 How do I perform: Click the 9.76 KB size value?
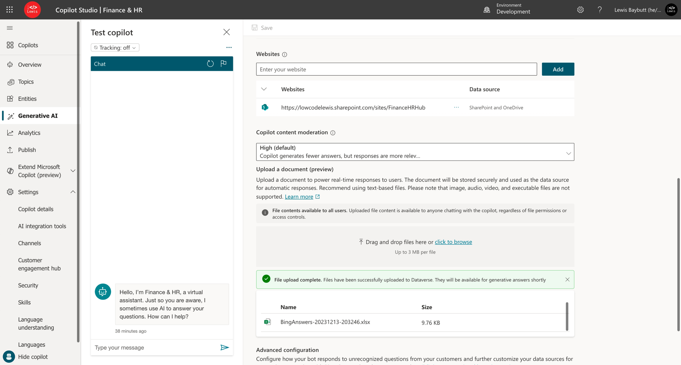431,322
